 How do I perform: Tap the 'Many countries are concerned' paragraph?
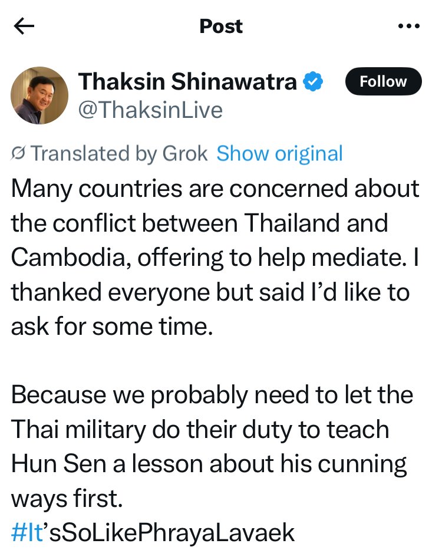tap(215, 257)
